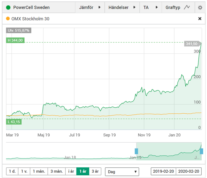Image resolution: width=207 pixels, height=178 pixels.
Task: Click the H 344,00 high marker
Action: pos(15,40)
